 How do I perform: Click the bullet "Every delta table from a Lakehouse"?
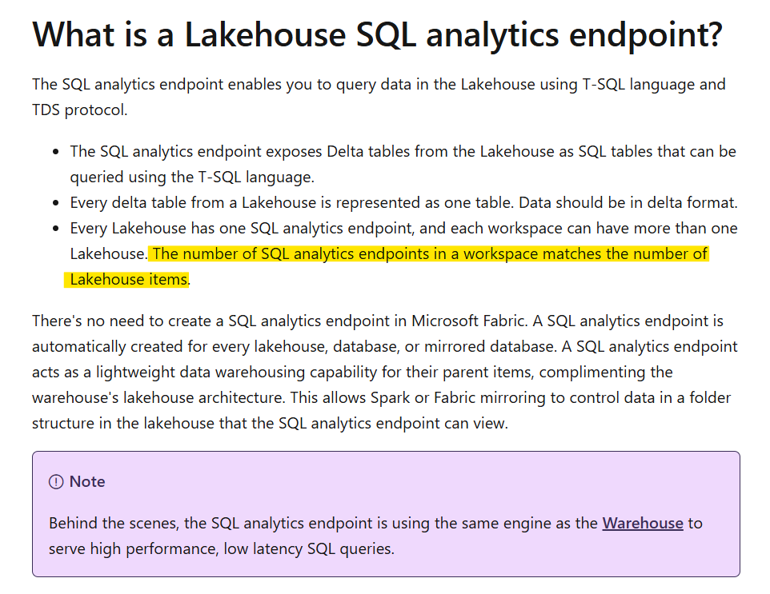403,202
